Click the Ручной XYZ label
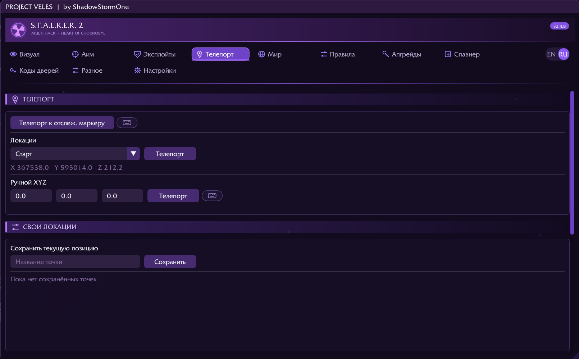 (x=28, y=182)
